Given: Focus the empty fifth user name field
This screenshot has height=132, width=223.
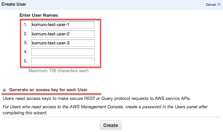Looking at the screenshot, I should coord(63,61).
